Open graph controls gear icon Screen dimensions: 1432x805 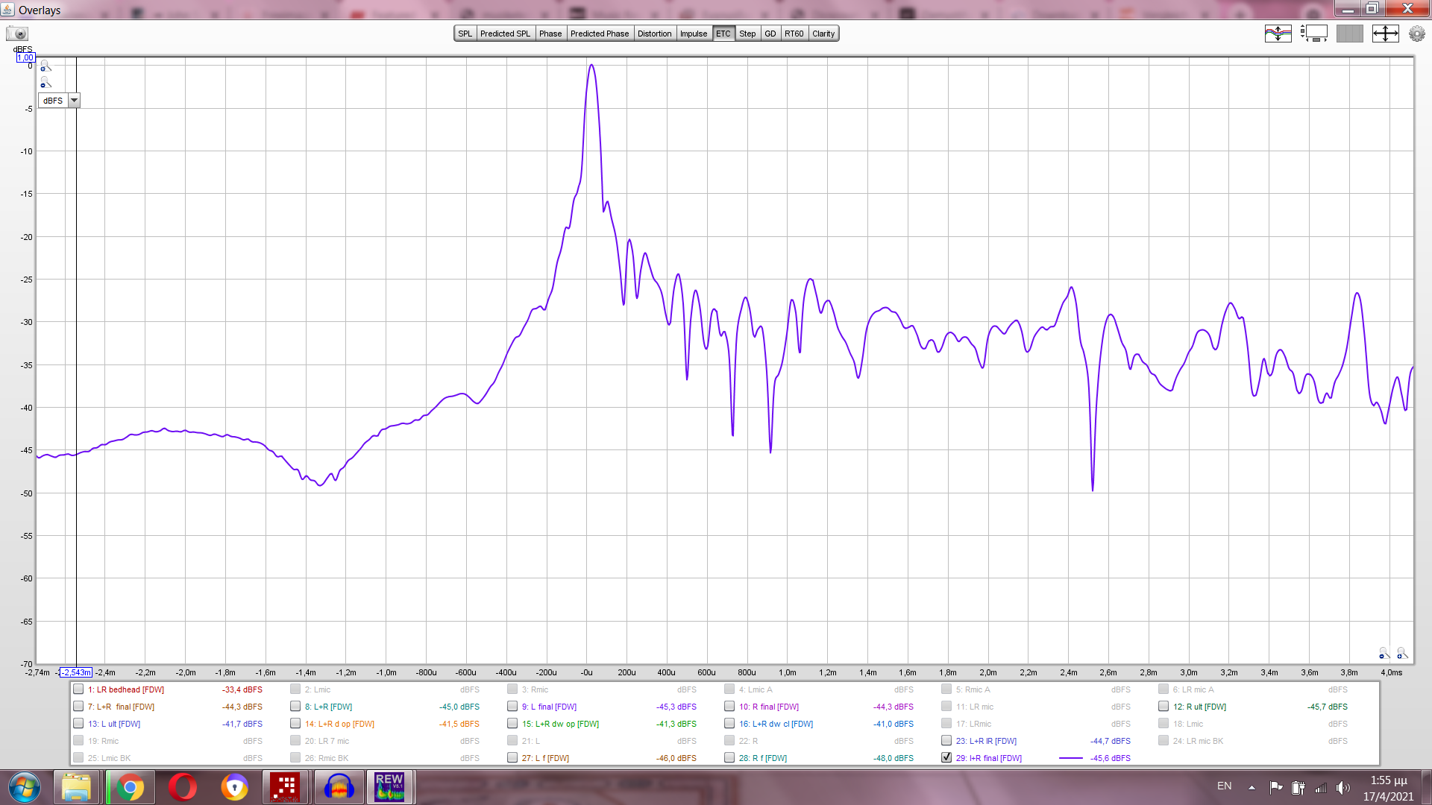point(1416,34)
